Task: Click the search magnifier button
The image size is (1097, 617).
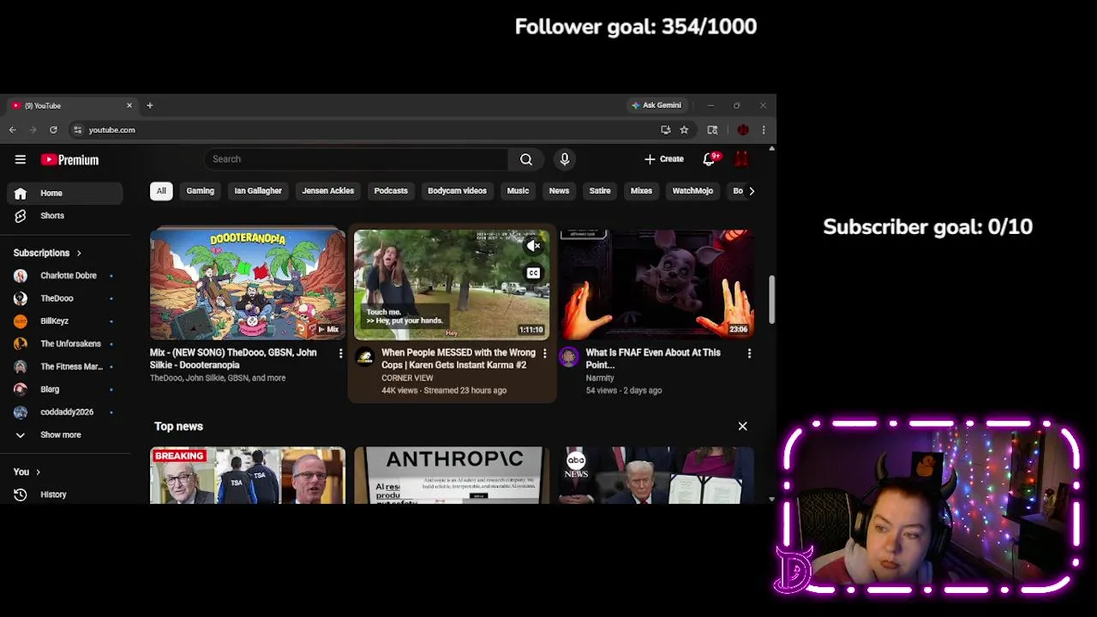Action: pyautogui.click(x=525, y=159)
